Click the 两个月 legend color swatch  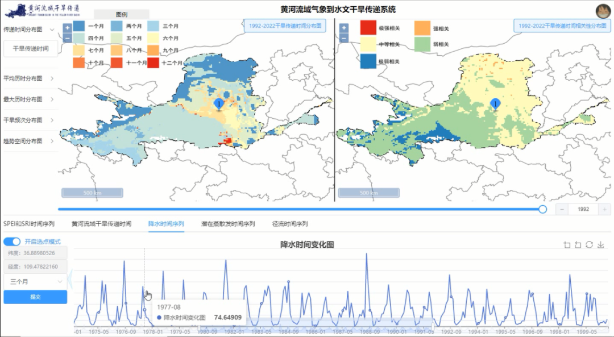117,26
